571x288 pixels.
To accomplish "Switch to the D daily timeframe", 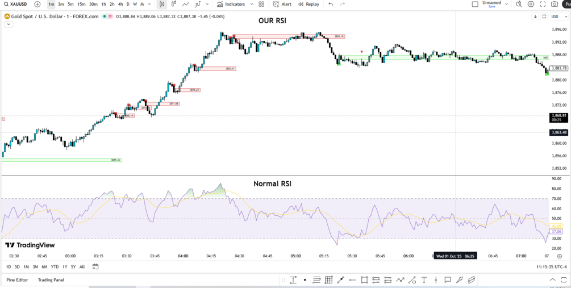I will 128,5.
